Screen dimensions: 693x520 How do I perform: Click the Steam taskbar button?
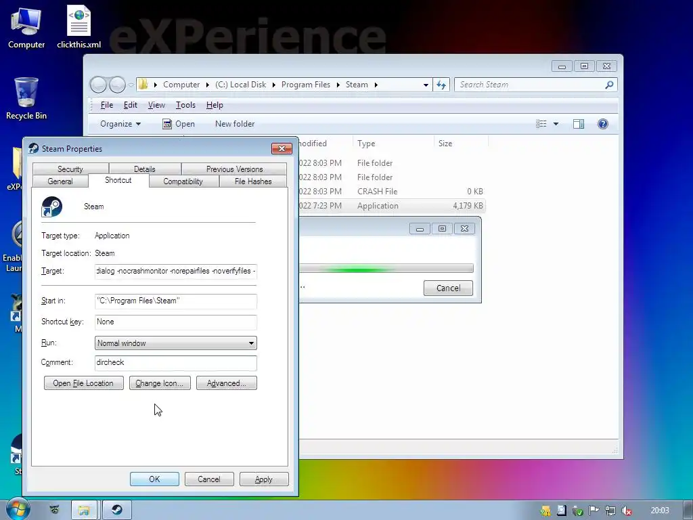click(116, 510)
